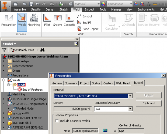Select the Fillet weld tool
Screen dimensions: 167x134
click(47, 20)
